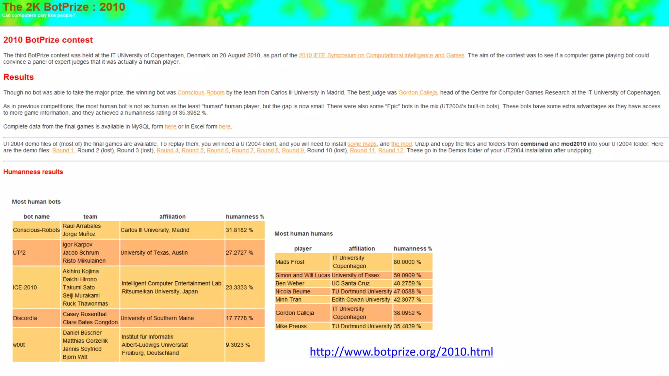
Task: Click 'Carlos III University, Madrid' affiliation cell
Action: (172, 230)
